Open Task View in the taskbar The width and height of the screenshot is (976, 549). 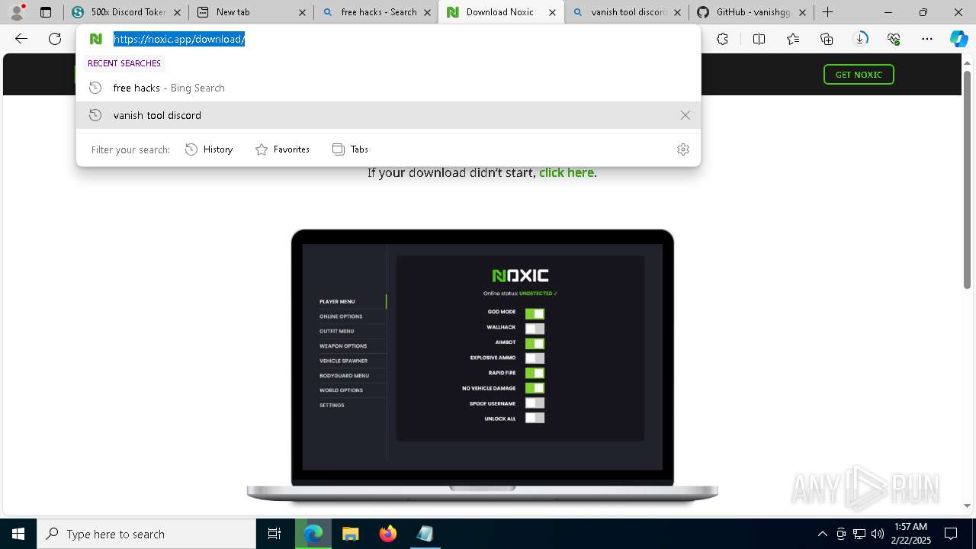(x=274, y=534)
